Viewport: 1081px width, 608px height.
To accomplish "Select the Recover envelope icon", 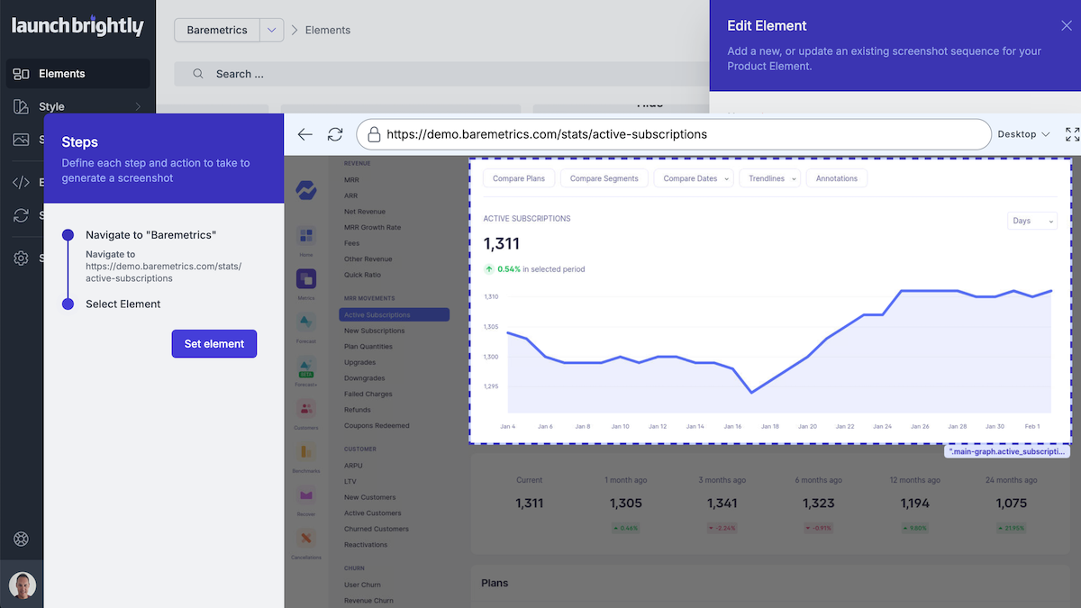I will point(306,496).
